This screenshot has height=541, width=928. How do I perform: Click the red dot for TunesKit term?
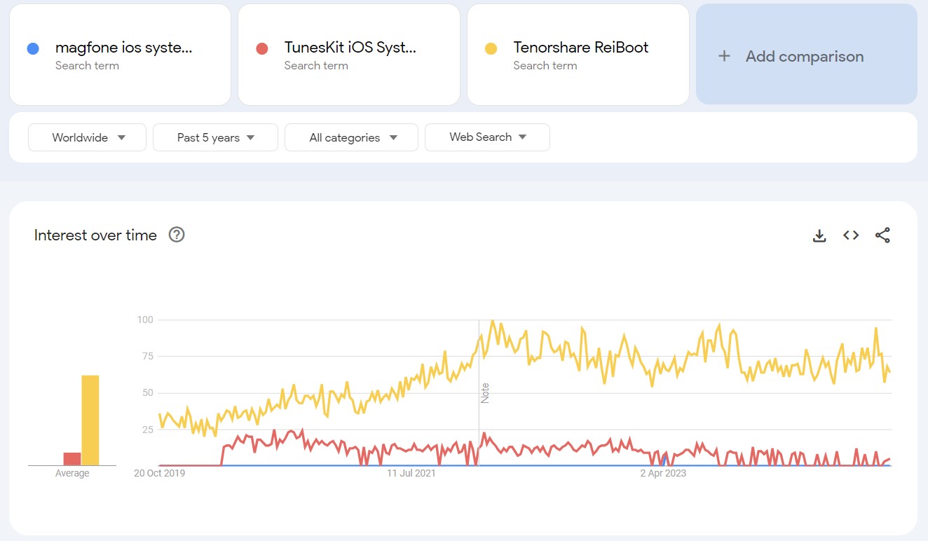262,48
